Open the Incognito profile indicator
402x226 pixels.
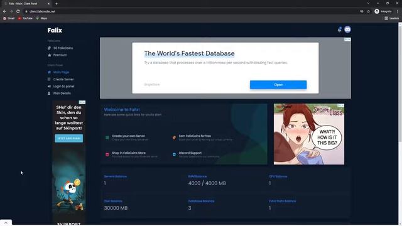383,11
